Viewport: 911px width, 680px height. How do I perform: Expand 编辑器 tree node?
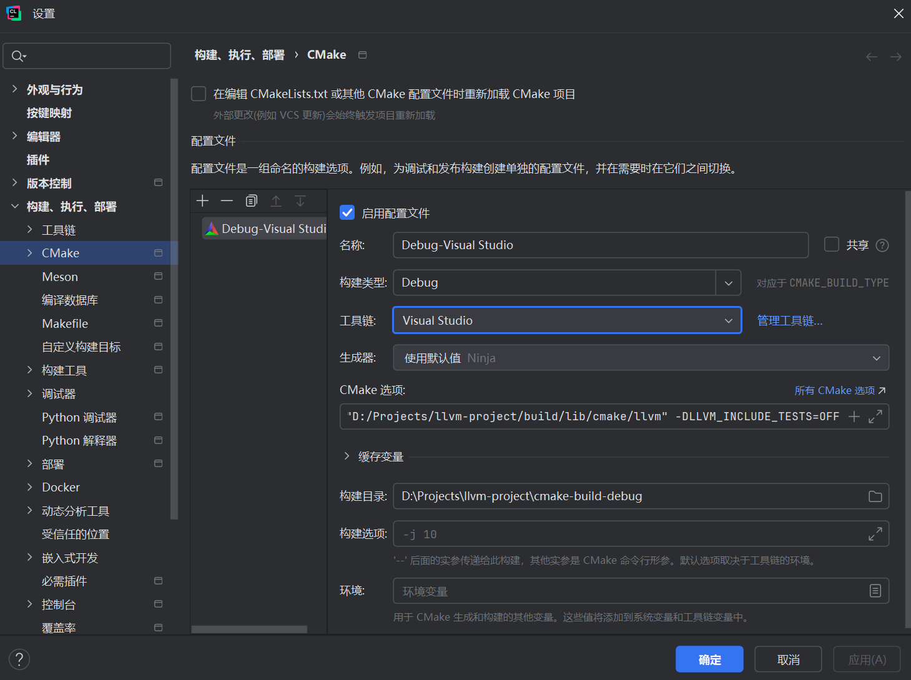(x=14, y=136)
